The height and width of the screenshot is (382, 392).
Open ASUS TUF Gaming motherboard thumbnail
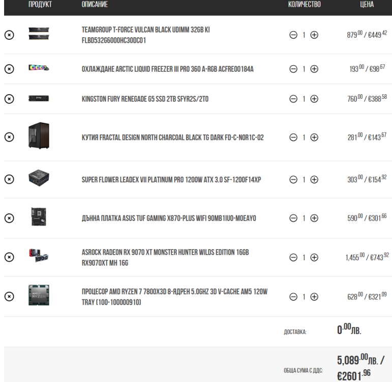tap(39, 216)
